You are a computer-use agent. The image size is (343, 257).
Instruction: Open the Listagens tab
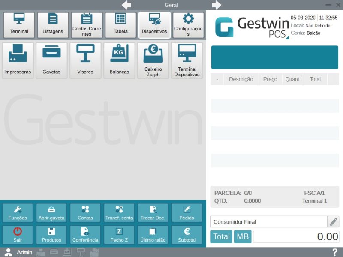[53, 25]
